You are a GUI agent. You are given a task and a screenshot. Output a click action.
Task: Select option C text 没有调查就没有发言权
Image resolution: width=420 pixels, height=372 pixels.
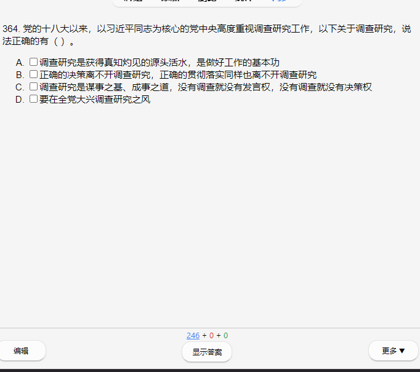coord(224,87)
